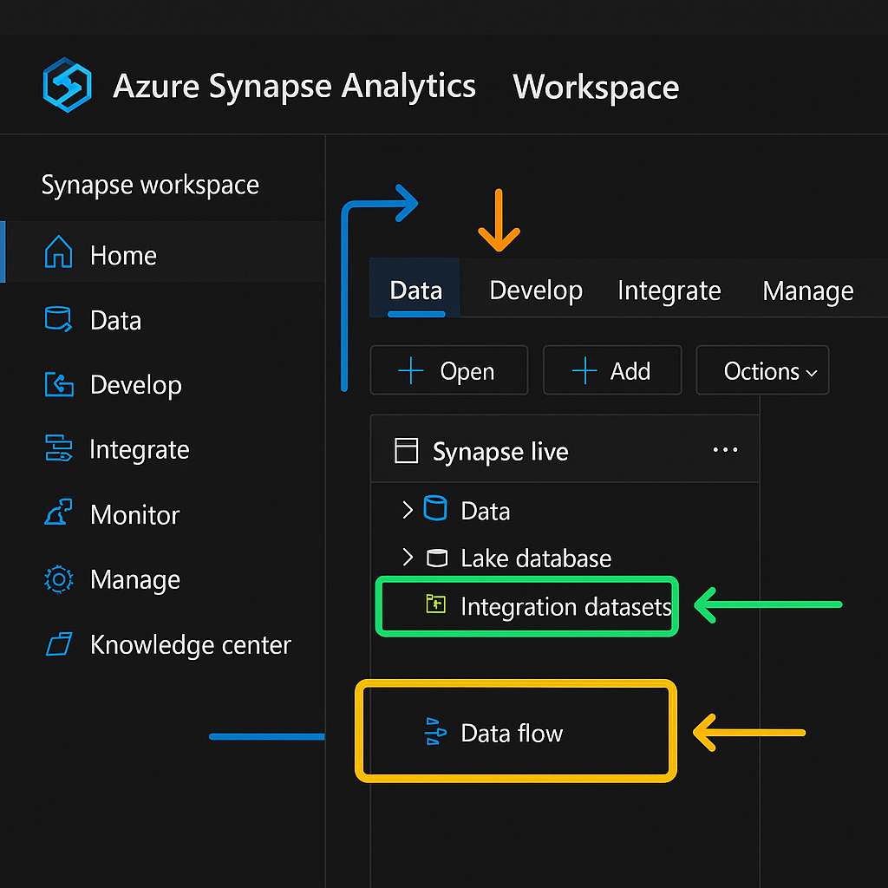Open the Synapse live ellipsis menu
The width and height of the screenshot is (888, 888).
click(x=725, y=450)
